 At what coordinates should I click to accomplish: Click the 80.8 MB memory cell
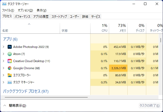point(118,75)
